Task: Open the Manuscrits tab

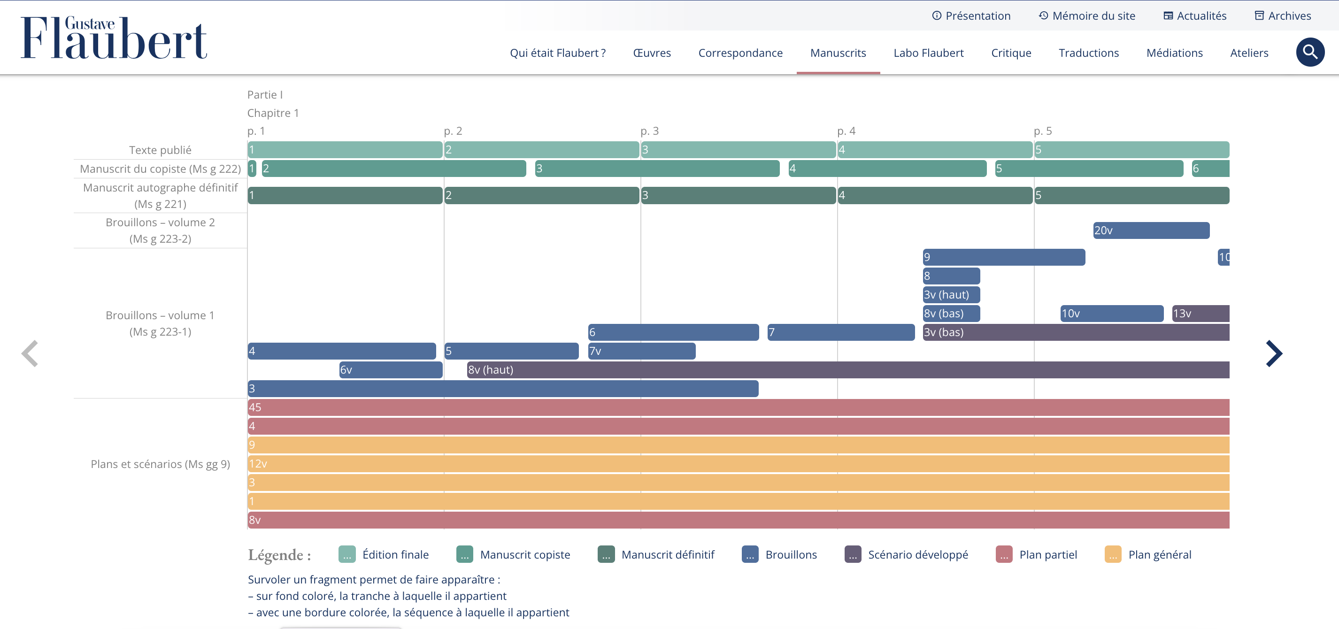Action: click(839, 53)
